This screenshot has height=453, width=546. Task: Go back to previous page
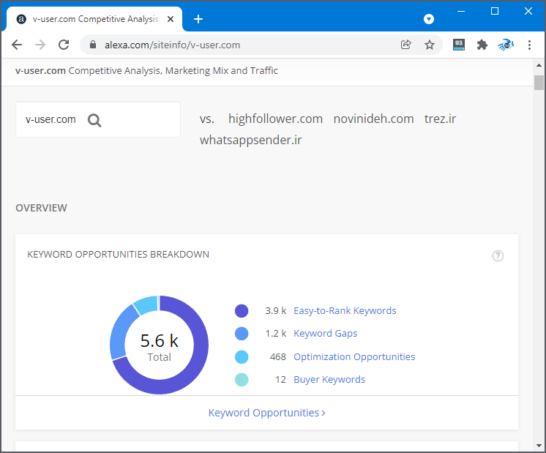[17, 45]
